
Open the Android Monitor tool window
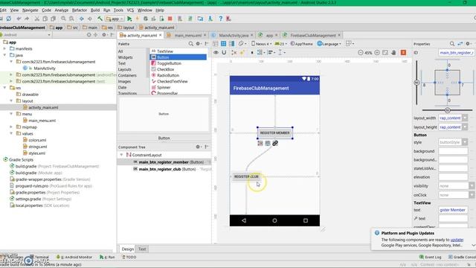click(x=74, y=257)
